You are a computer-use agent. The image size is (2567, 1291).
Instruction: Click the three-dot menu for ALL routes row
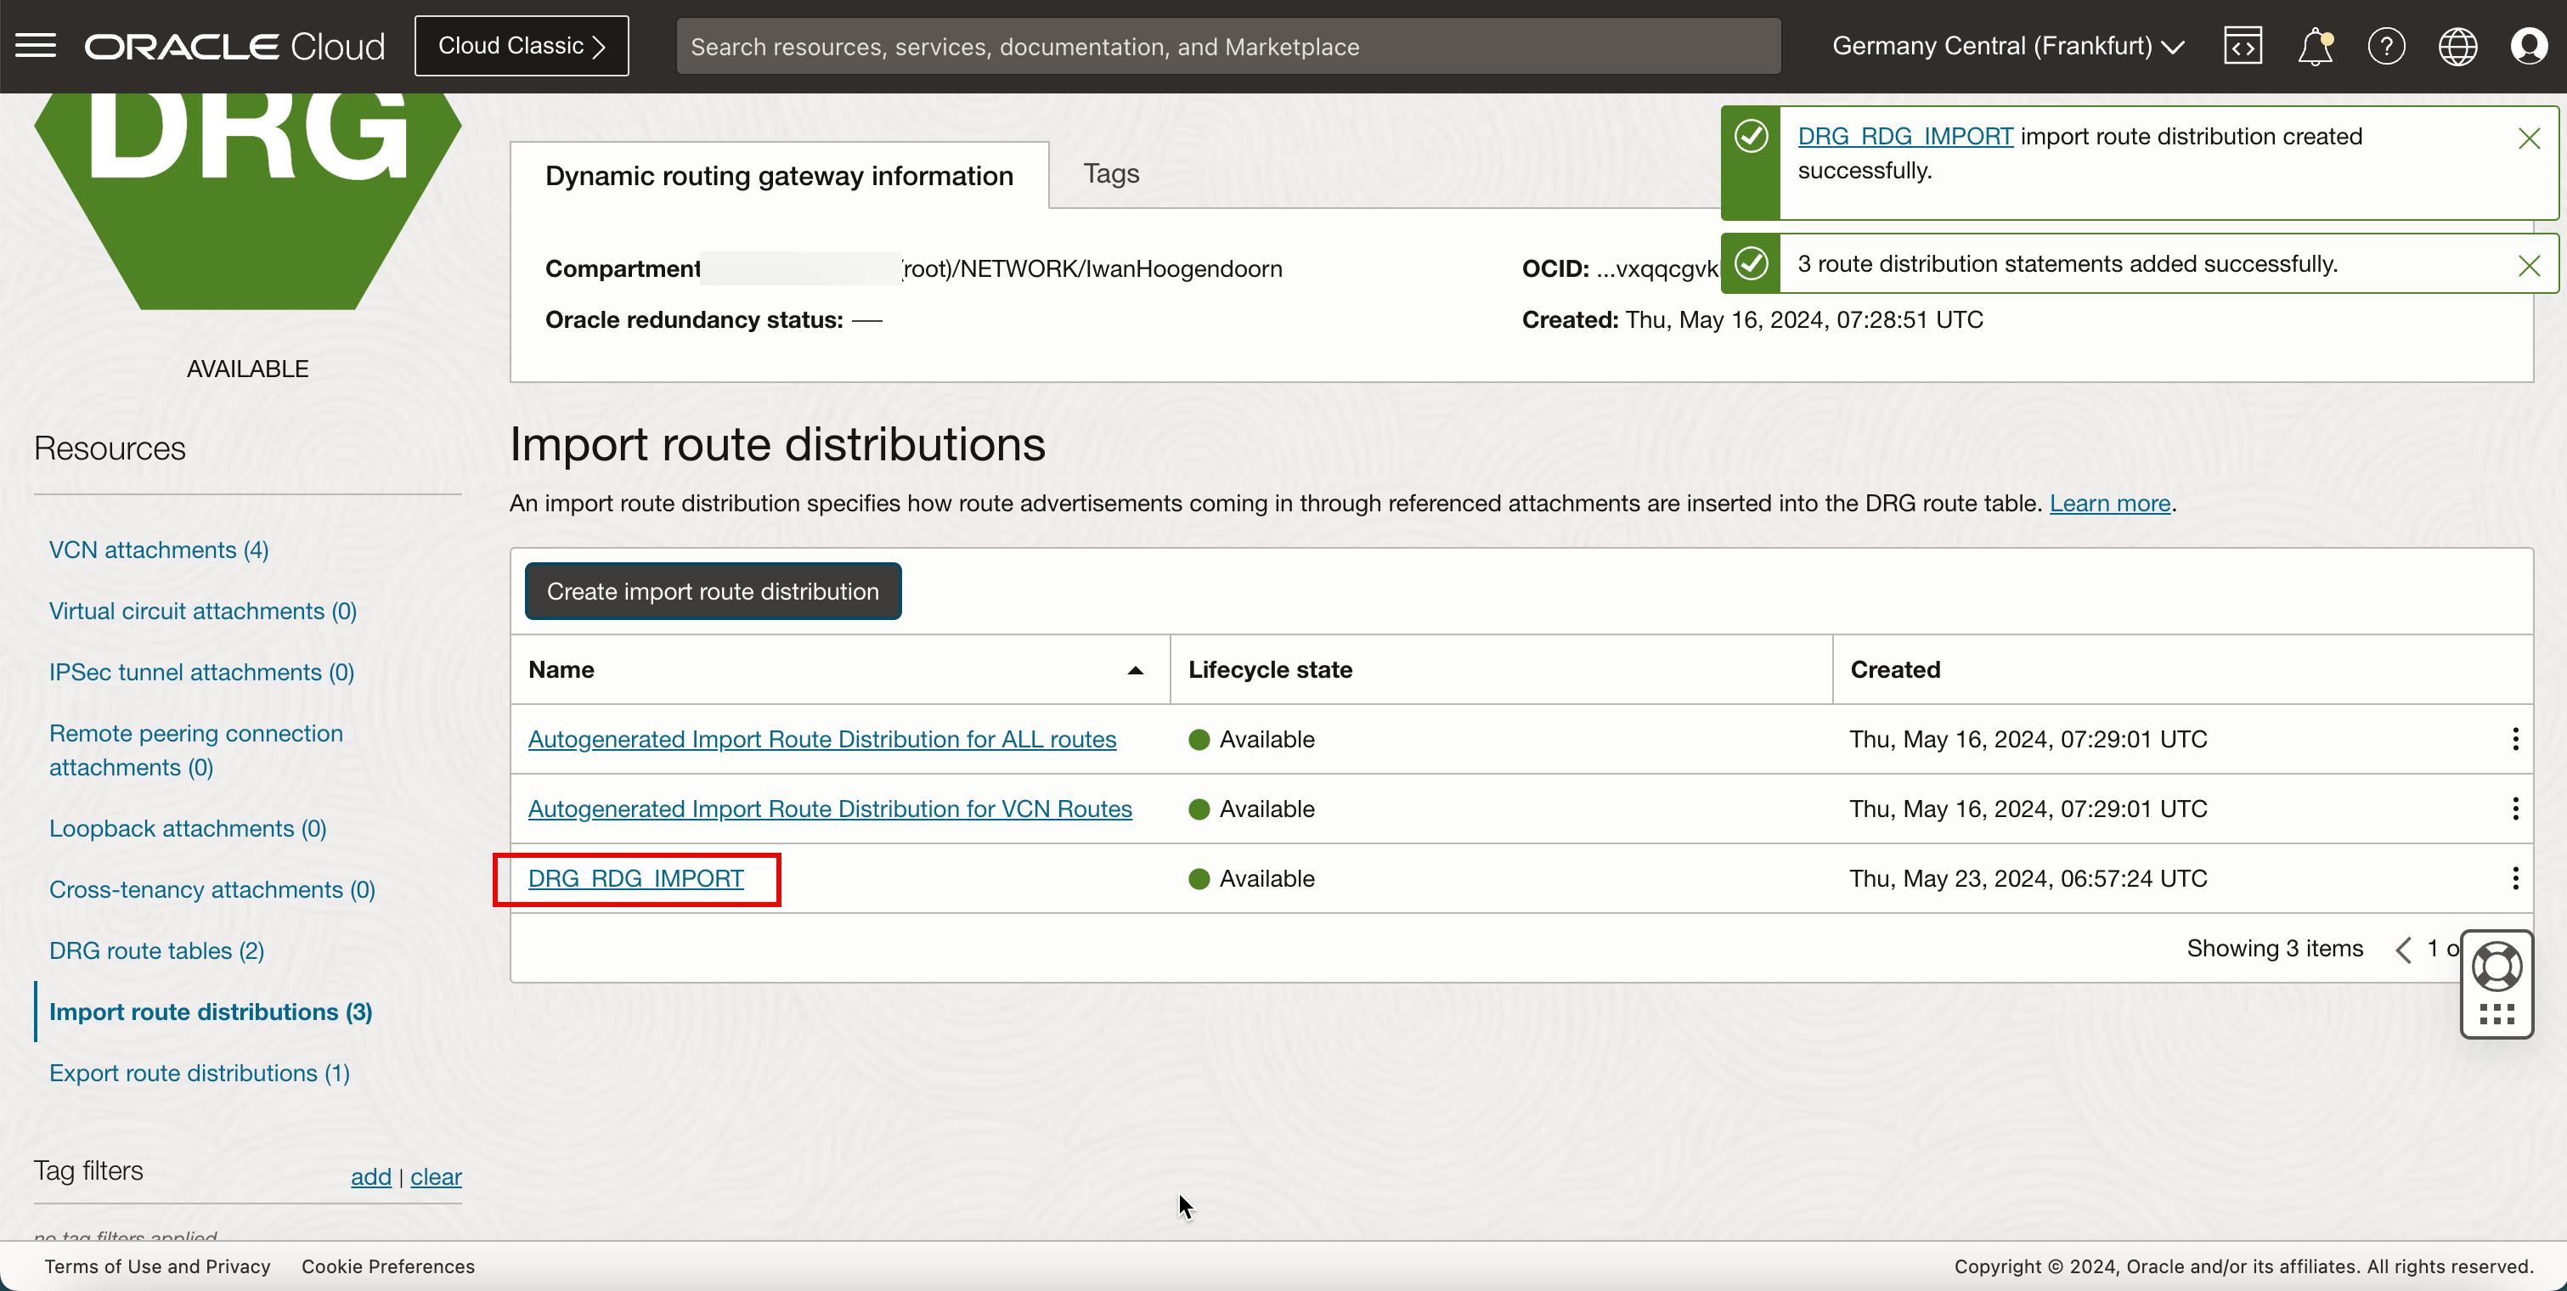(x=2514, y=740)
